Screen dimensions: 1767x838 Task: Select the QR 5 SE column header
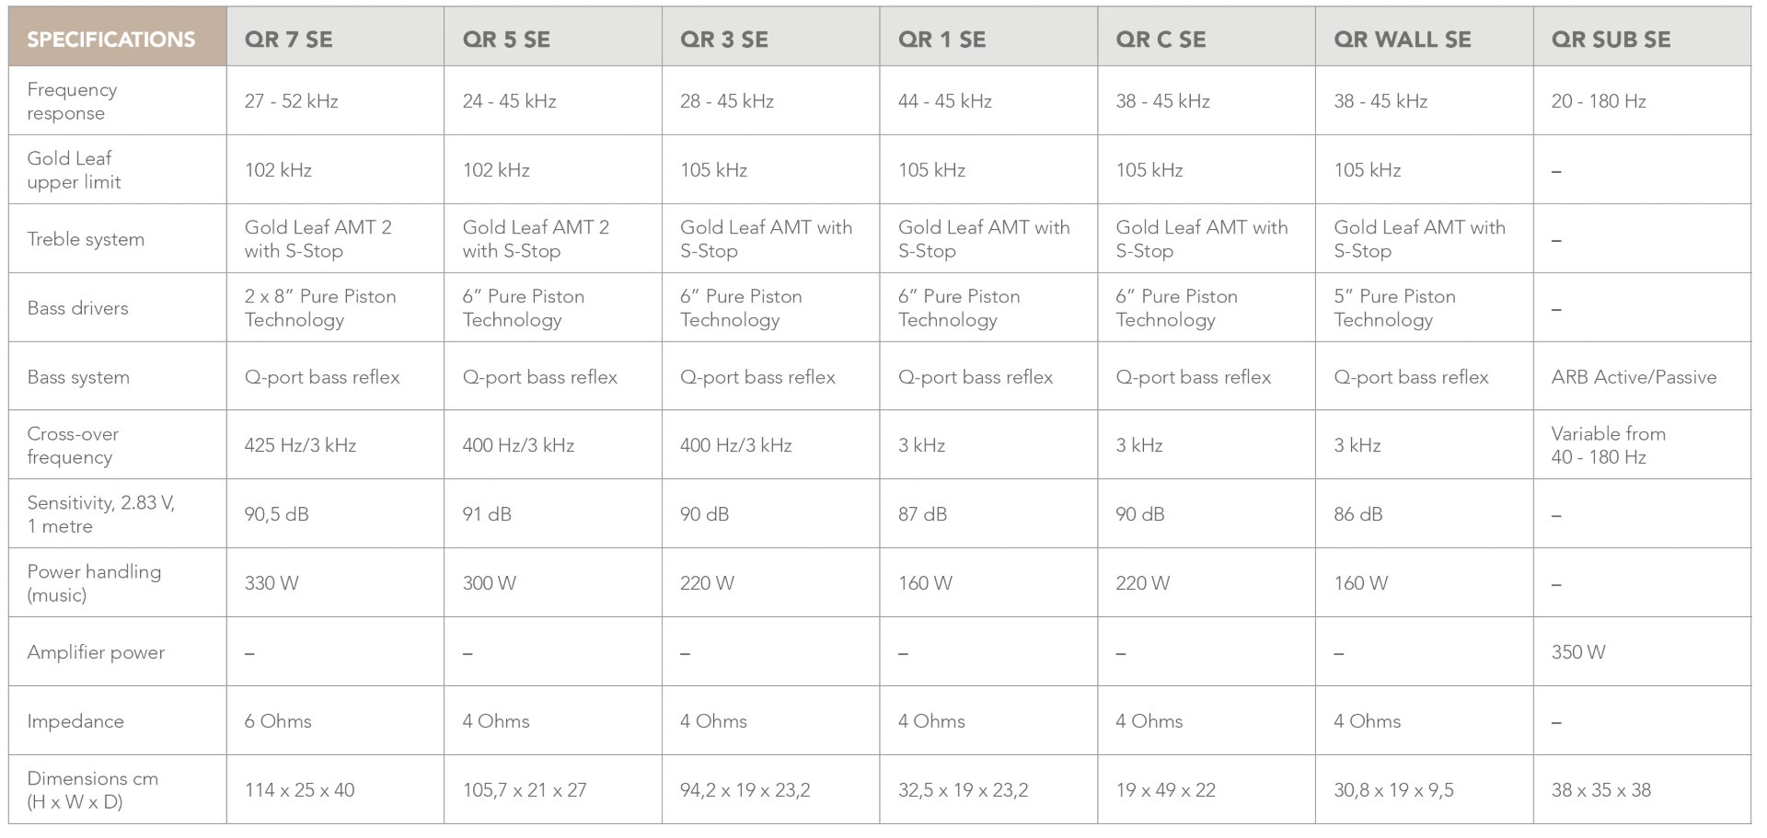506,40
